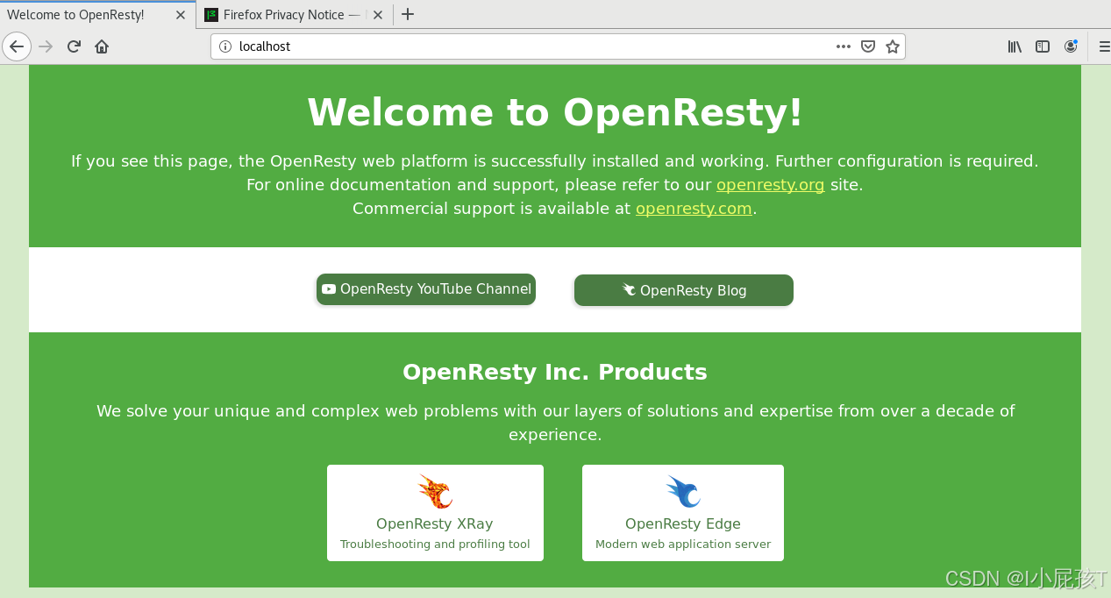This screenshot has height=598, width=1111.
Task: Click the OpenResty XRay flame bird logo
Action: 435,492
